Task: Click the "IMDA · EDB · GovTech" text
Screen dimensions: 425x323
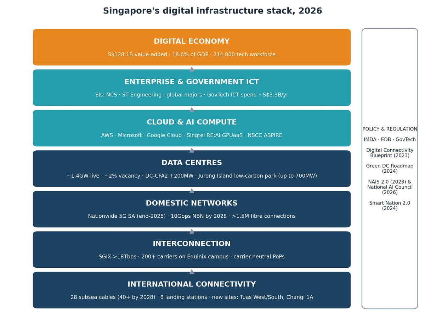Action: tap(390, 140)
